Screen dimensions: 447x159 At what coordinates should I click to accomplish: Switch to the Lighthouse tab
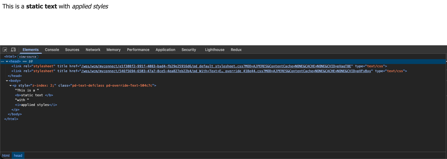215,49
